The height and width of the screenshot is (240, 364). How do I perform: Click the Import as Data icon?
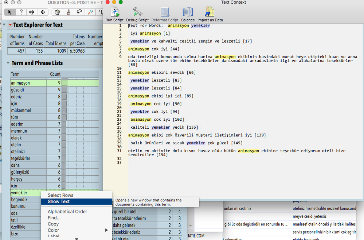(x=210, y=14)
